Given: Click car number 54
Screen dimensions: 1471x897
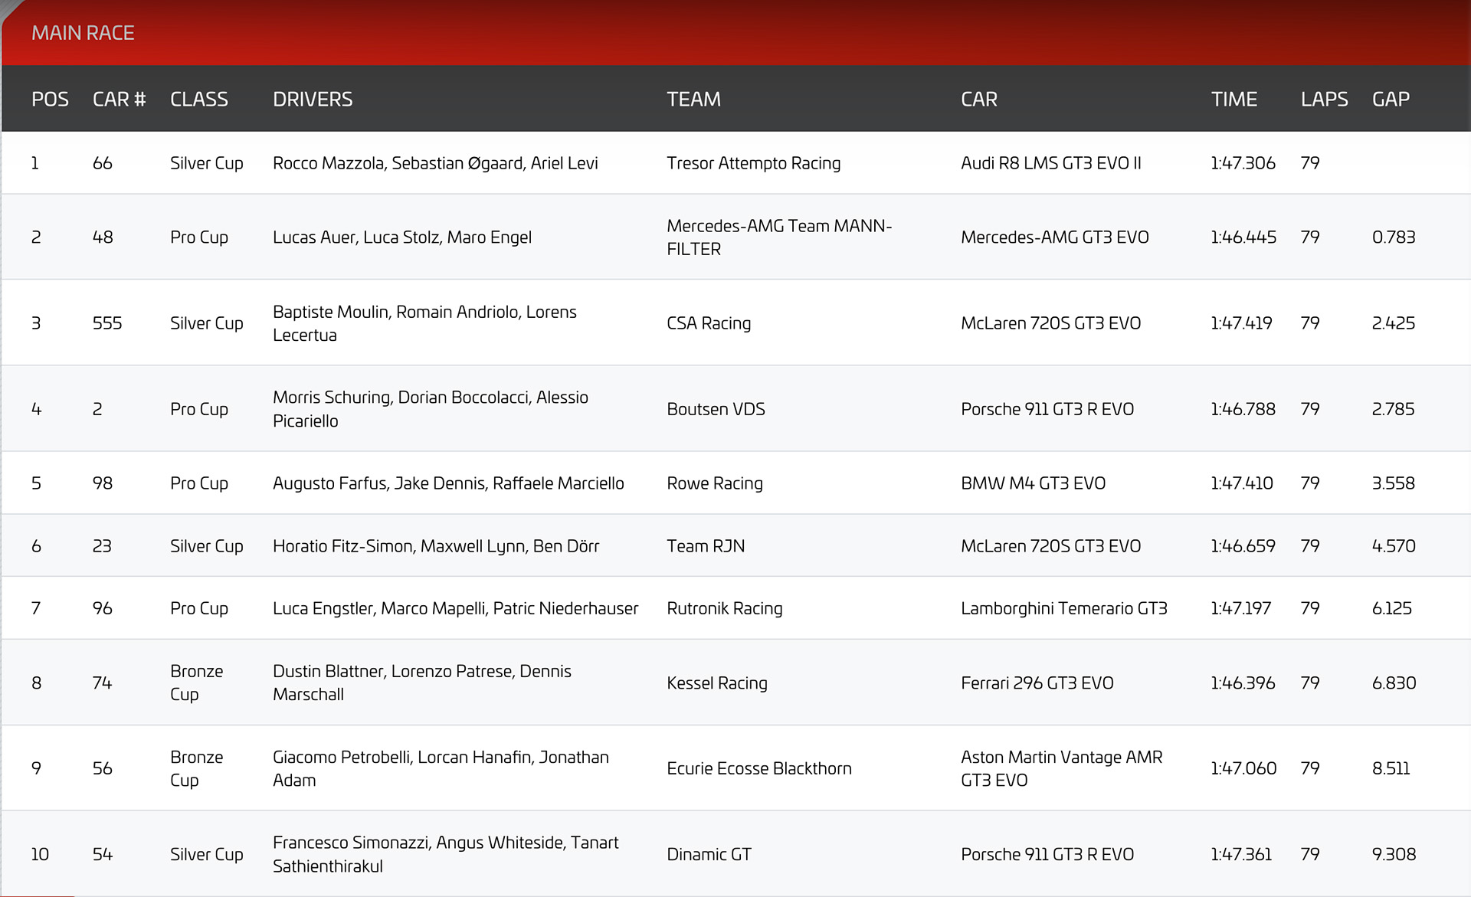Looking at the screenshot, I should click(103, 854).
